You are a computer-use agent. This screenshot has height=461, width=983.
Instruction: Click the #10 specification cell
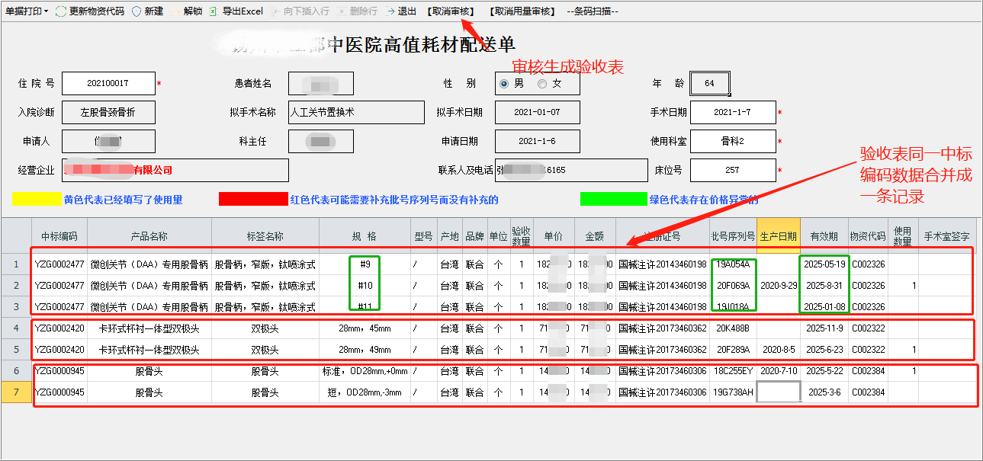pyautogui.click(x=365, y=286)
